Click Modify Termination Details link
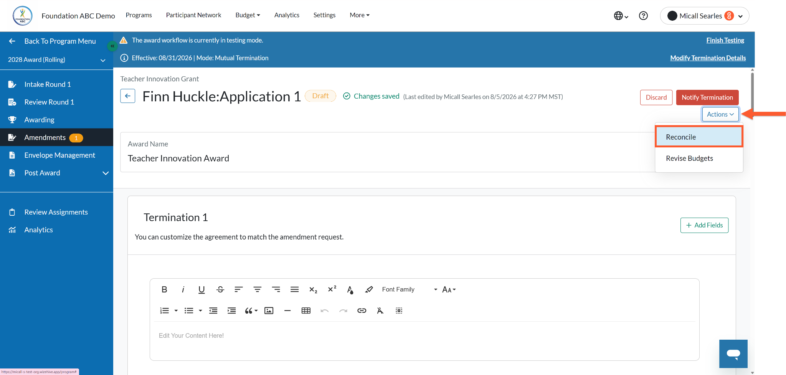 pos(708,58)
